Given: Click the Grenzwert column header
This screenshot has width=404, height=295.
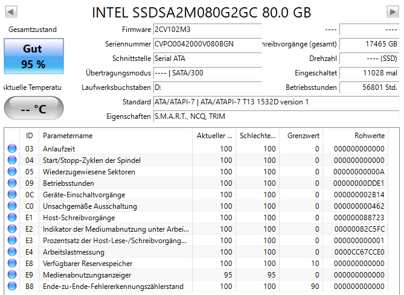Looking at the screenshot, I should coord(301,135).
